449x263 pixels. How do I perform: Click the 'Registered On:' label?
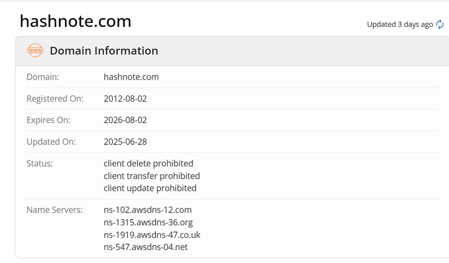click(54, 99)
